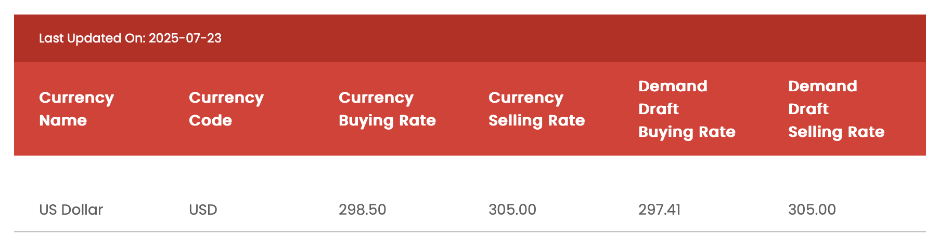Click the 305.00 demand draft selling value
The width and height of the screenshot is (926, 237).
(x=812, y=210)
